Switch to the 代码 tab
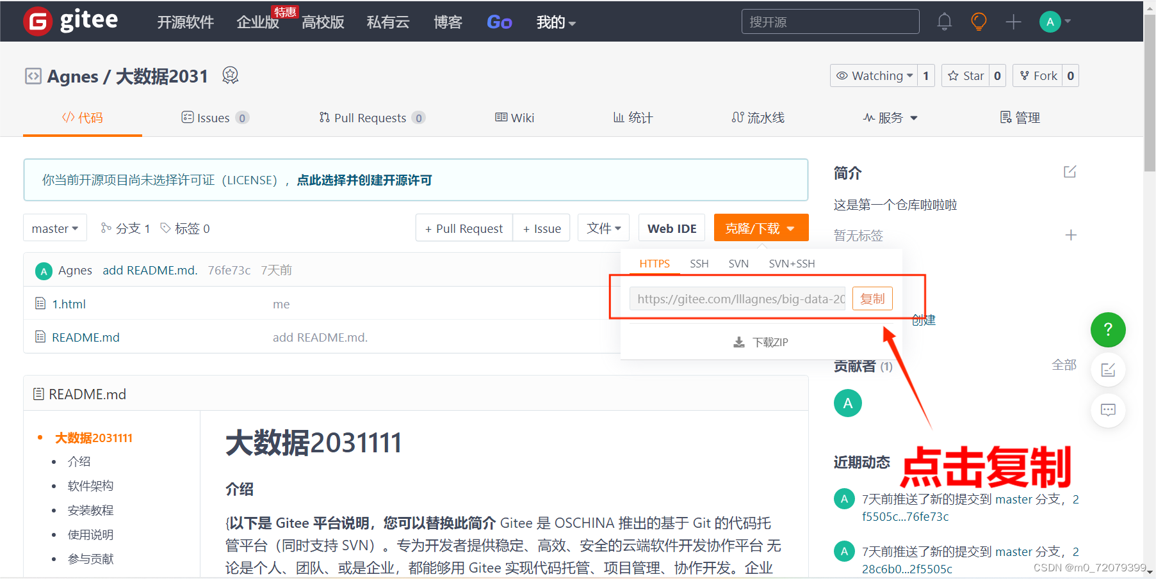 (83, 118)
